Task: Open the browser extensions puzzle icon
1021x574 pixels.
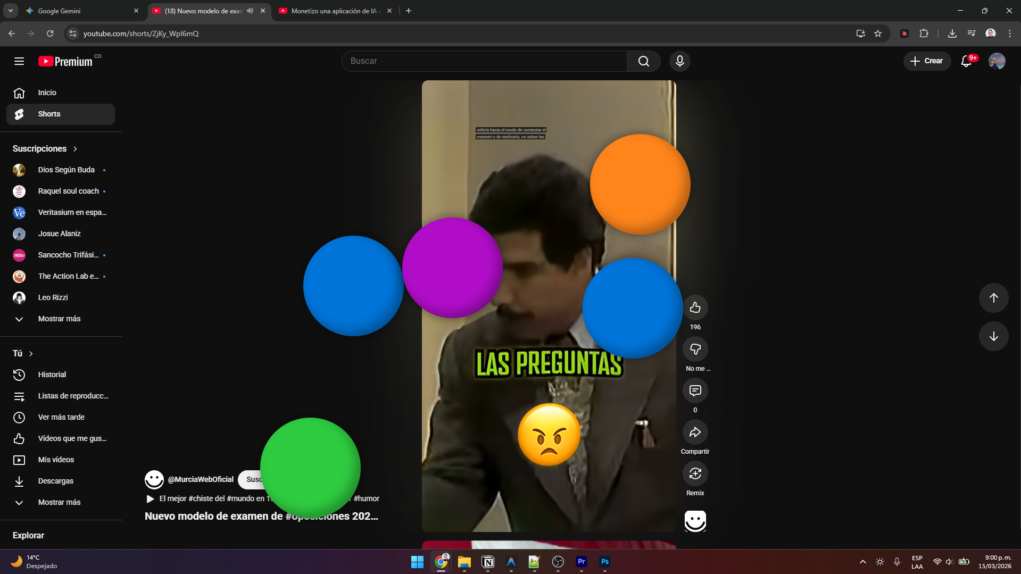Action: (x=924, y=34)
